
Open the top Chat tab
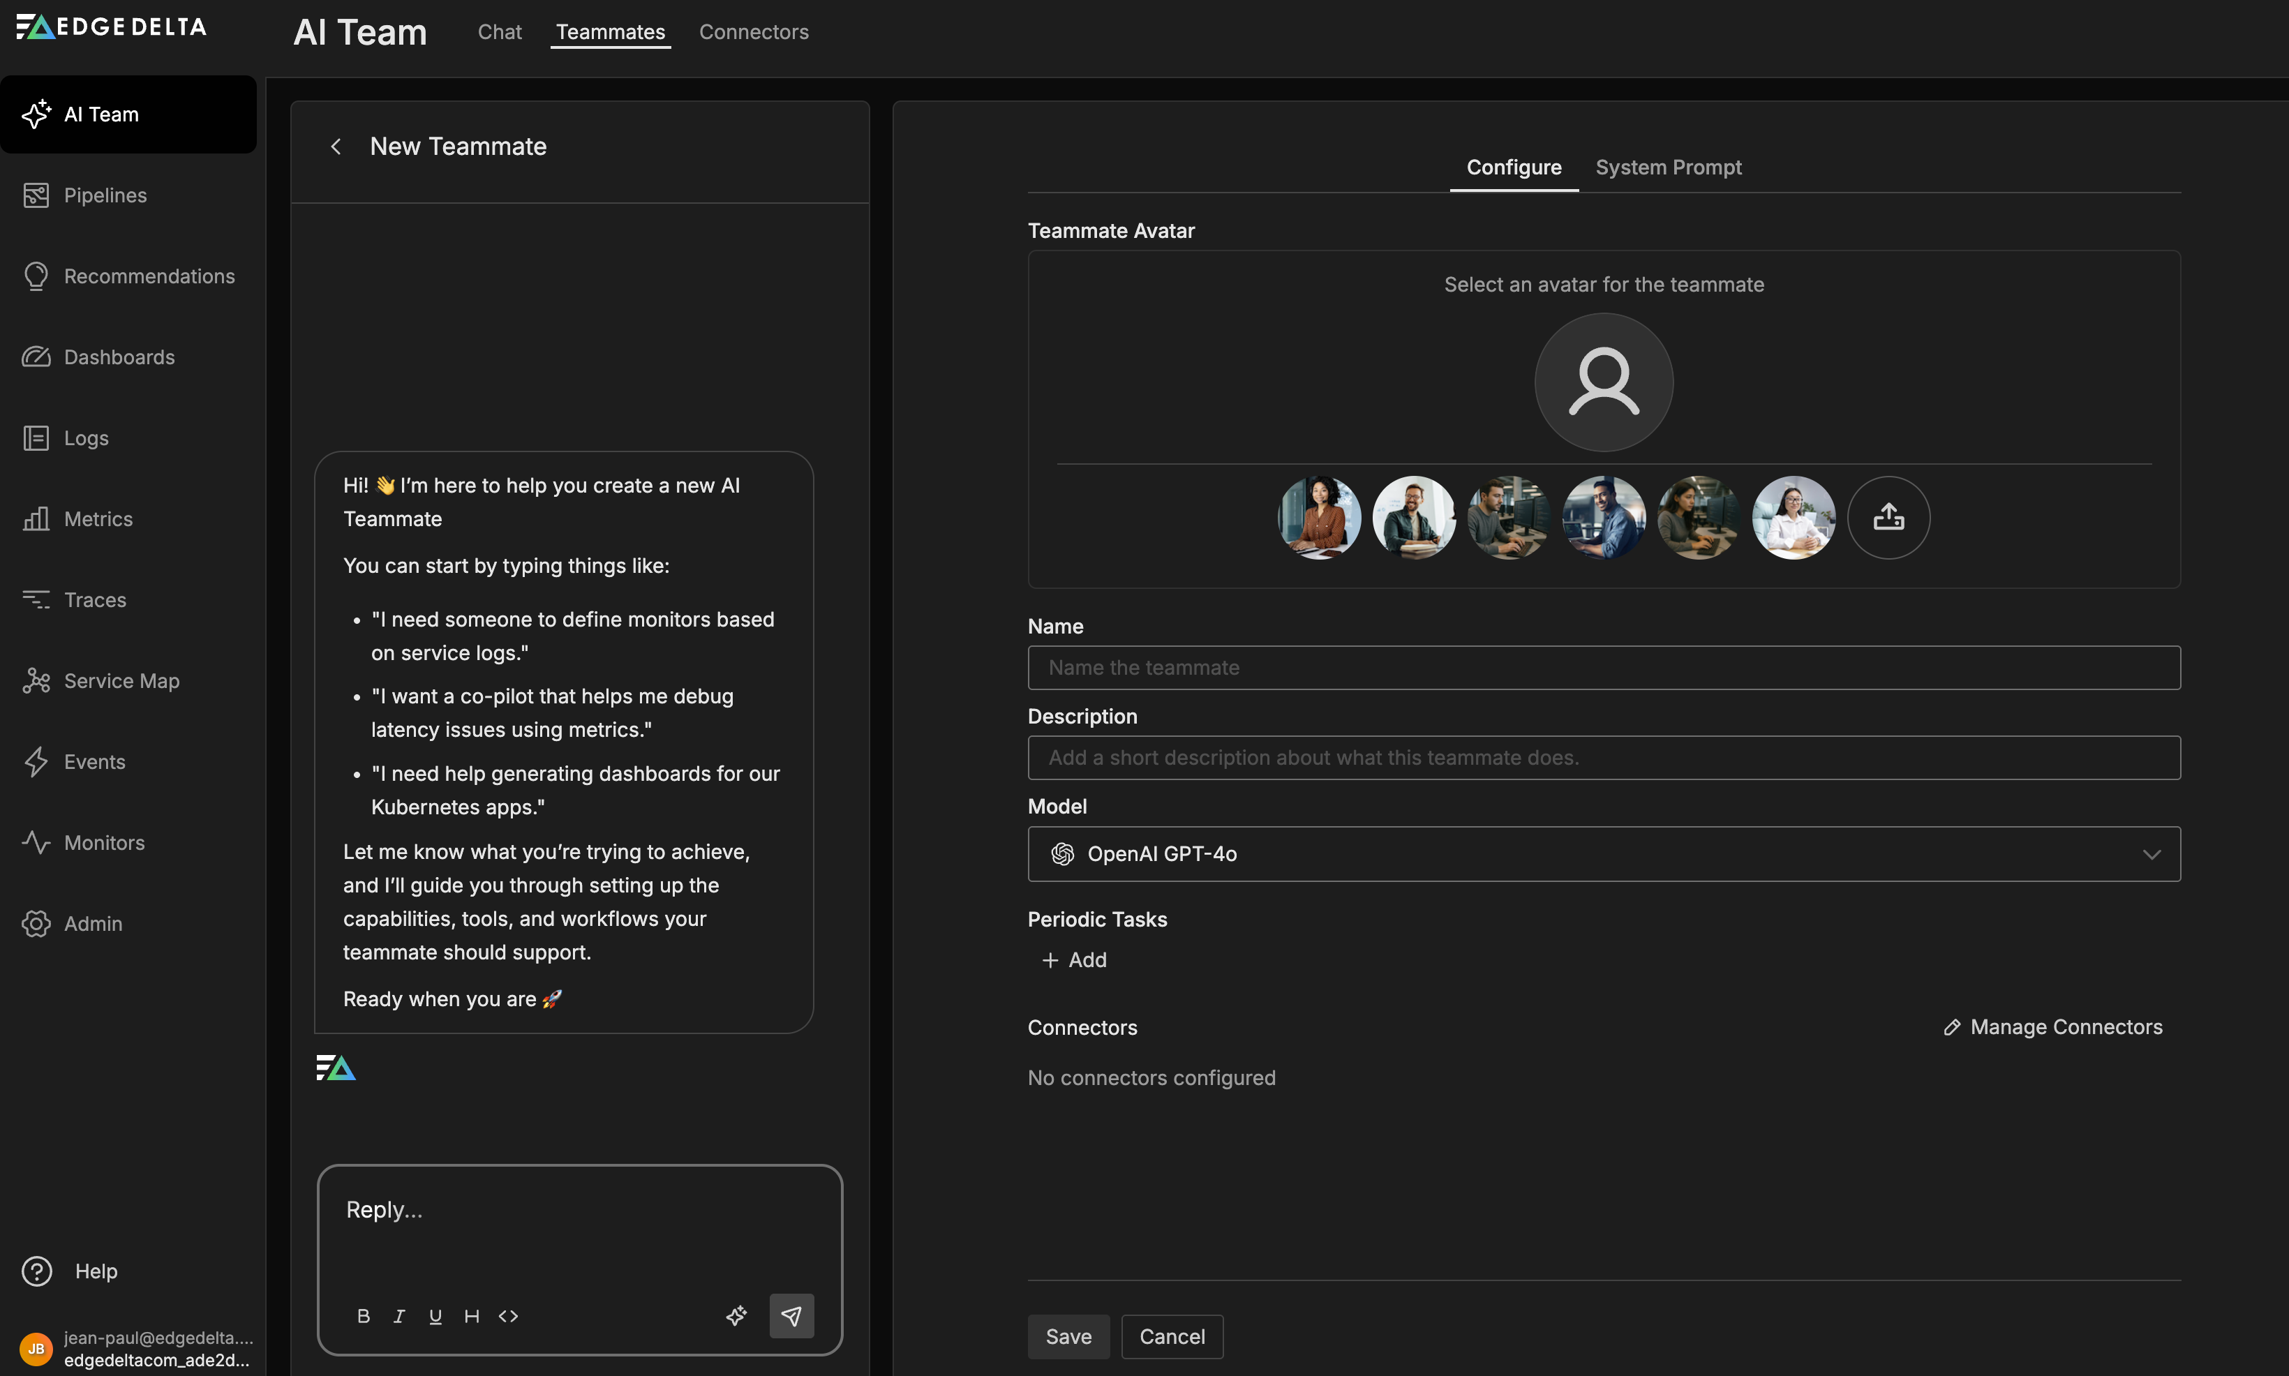coord(499,31)
